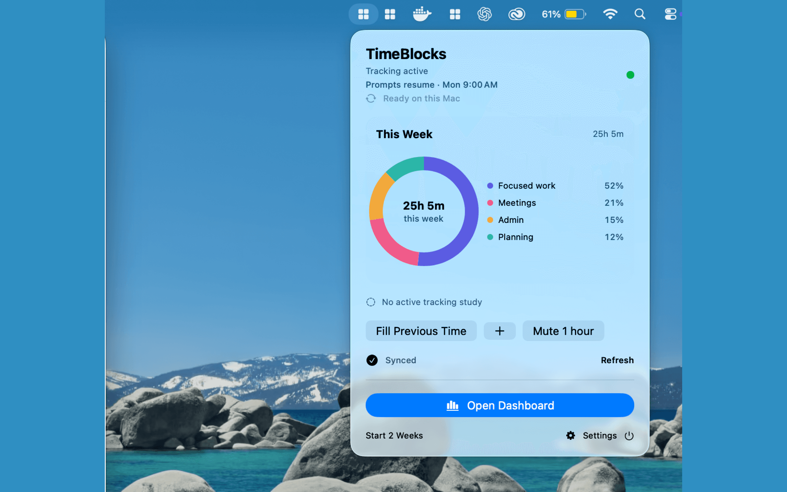This screenshot has width=787, height=492.
Task: Click the Synced checkmark icon
Action: (x=372, y=360)
